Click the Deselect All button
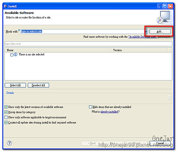The width and height of the screenshot is (177, 152). point(39,85)
